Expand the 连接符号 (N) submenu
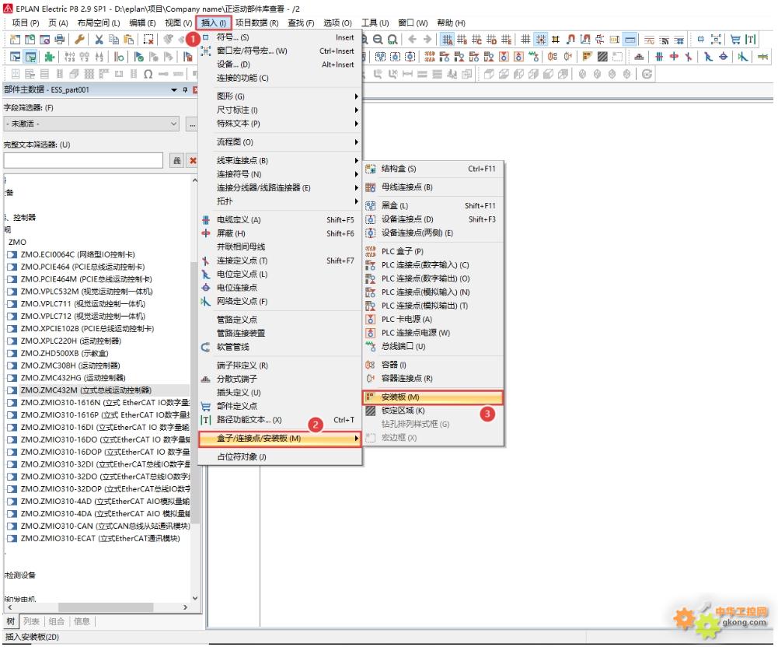This screenshot has width=778, height=647. click(281, 174)
